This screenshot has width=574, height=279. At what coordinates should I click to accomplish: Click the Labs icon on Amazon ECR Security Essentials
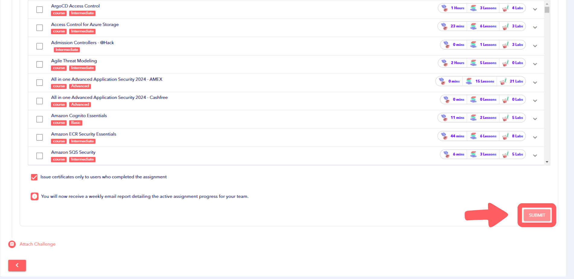(505, 136)
